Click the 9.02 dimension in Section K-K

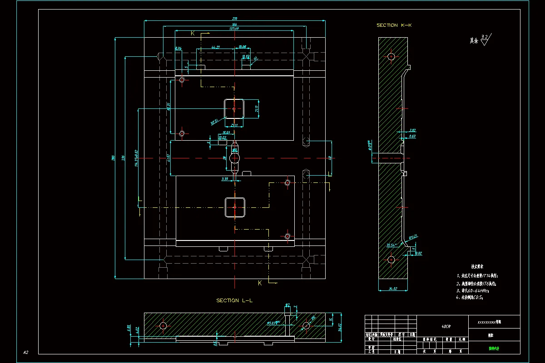(x=419, y=253)
